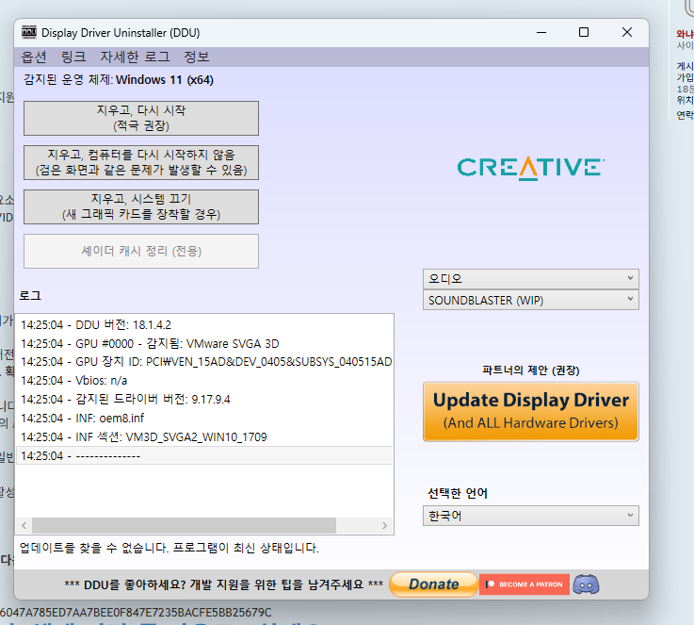
Task: Select log row '감지된 드라이버 버전: 9.17.9.4'
Action: (x=204, y=400)
